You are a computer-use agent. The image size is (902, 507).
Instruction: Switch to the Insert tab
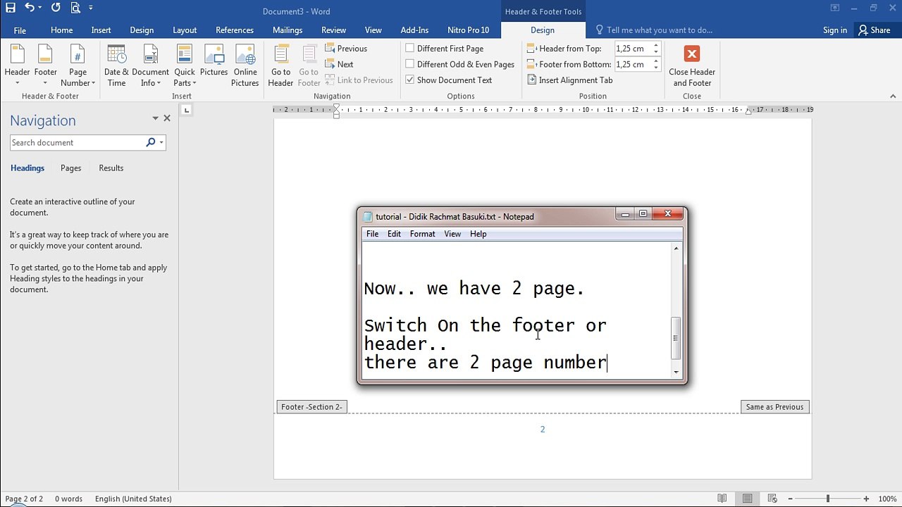101,30
